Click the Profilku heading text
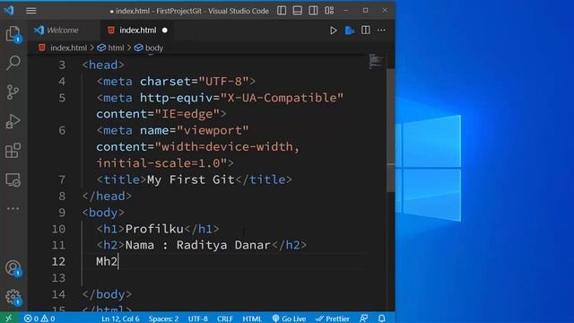The image size is (574, 323). pos(154,229)
